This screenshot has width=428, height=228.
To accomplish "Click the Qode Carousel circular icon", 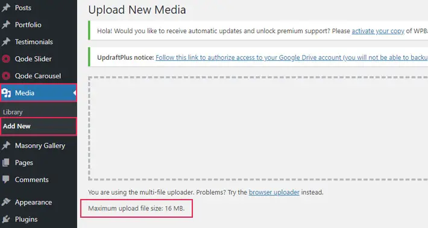I will pyautogui.click(x=6, y=76).
